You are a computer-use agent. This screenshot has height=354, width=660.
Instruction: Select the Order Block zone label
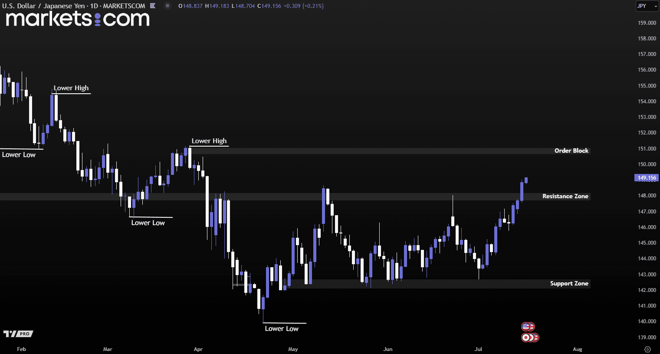click(571, 151)
